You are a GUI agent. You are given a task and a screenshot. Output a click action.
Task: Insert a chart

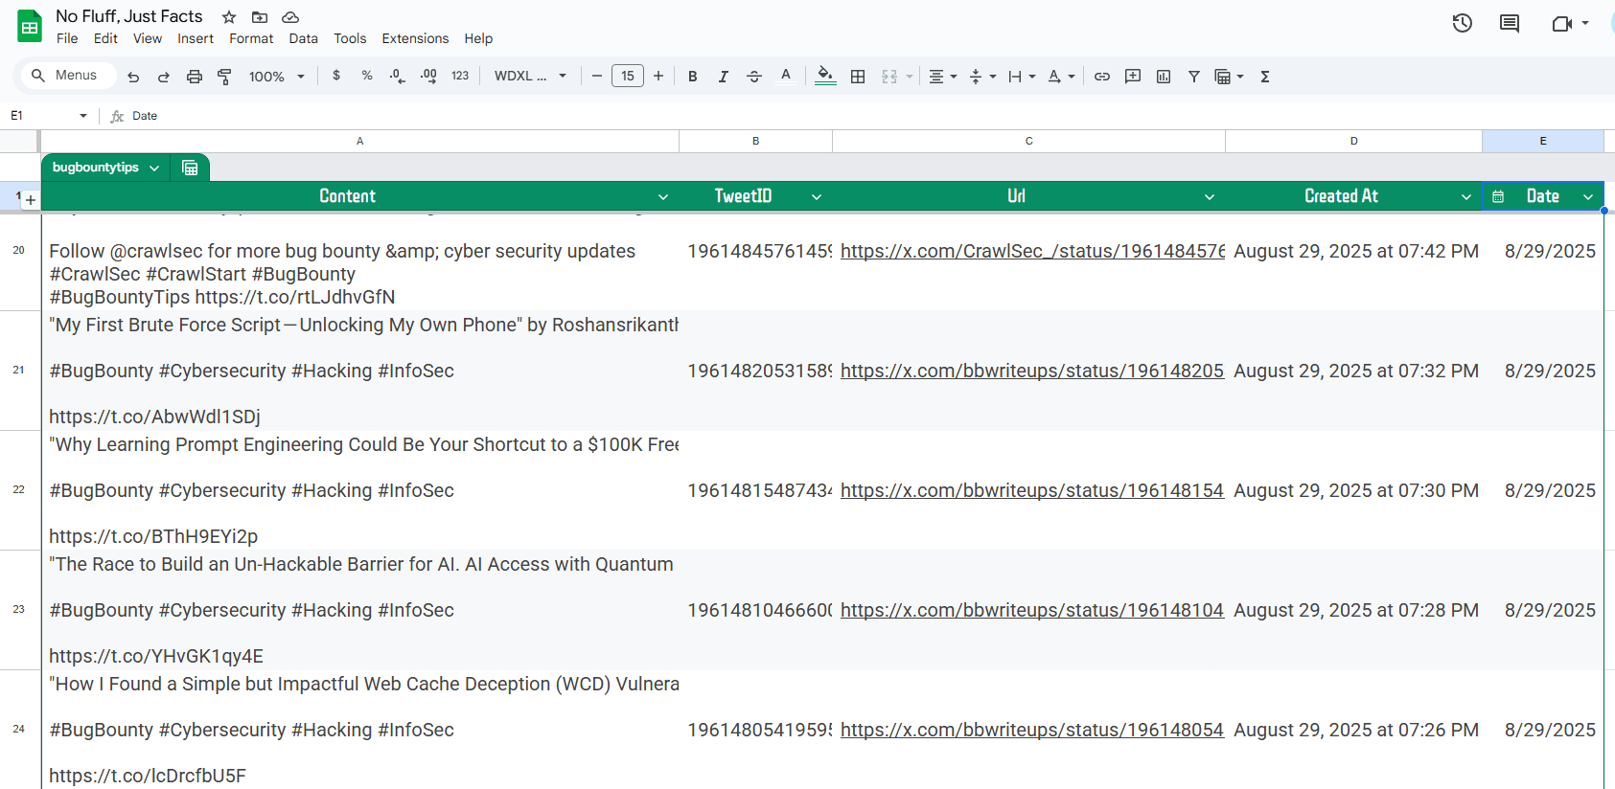click(x=1164, y=77)
